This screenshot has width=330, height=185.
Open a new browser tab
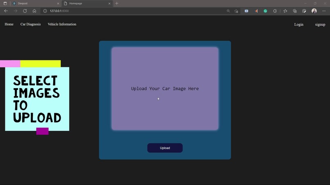point(117,3)
